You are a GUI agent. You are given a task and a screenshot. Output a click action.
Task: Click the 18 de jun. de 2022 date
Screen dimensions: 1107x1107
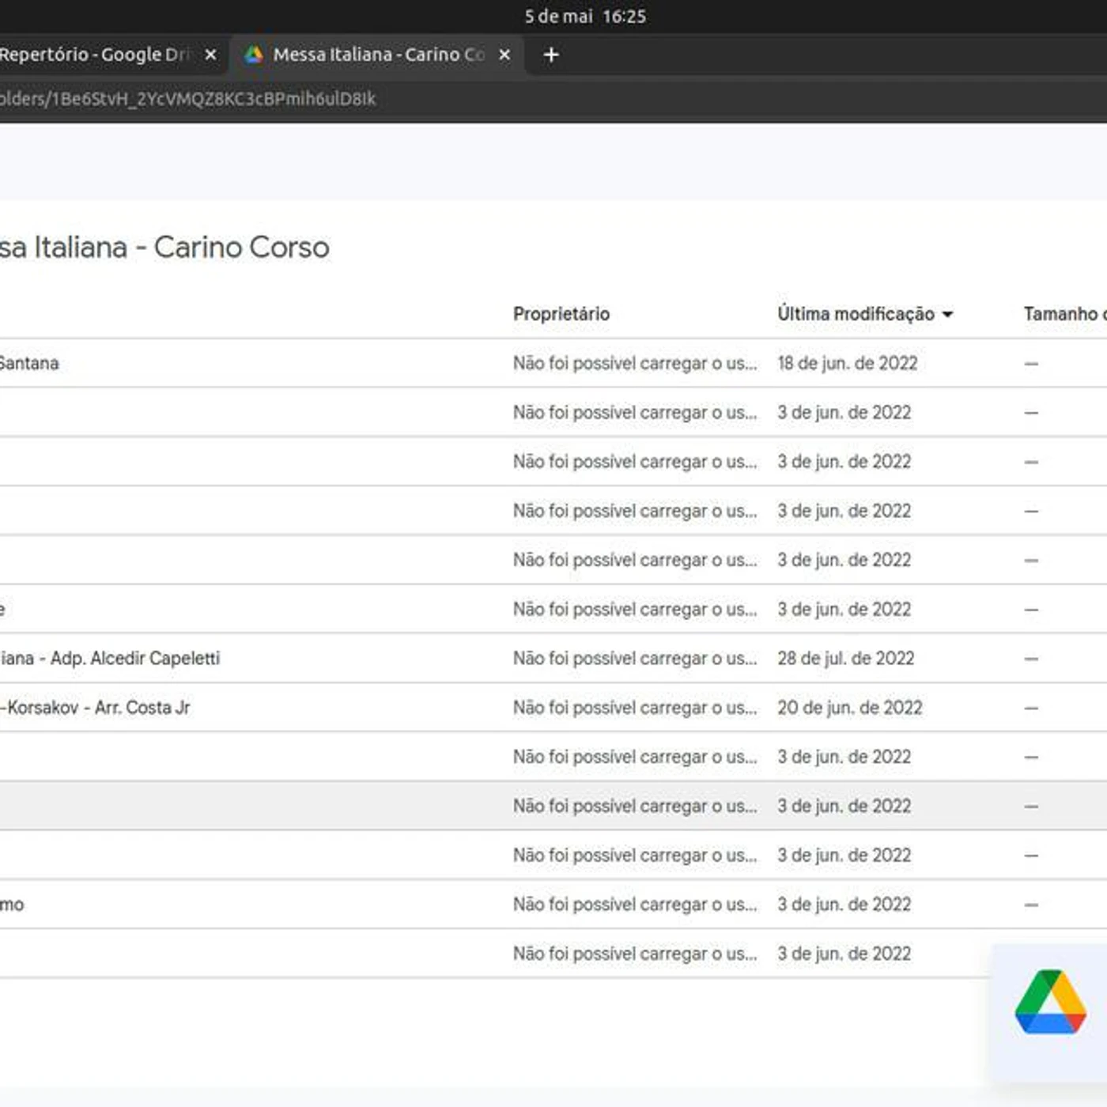click(847, 364)
